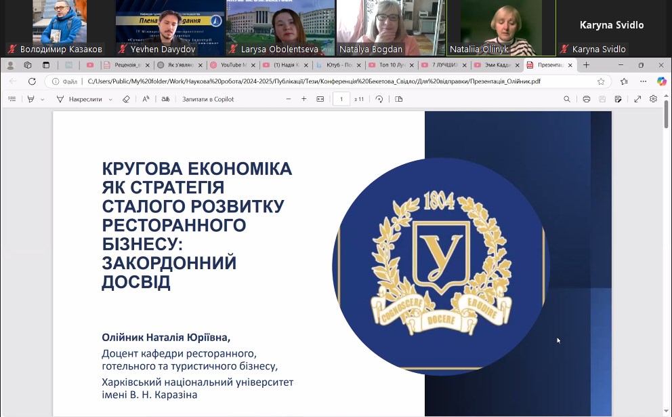The height and width of the screenshot is (417, 672).
Task: Add this page to favorites with star
Action: tap(601, 81)
